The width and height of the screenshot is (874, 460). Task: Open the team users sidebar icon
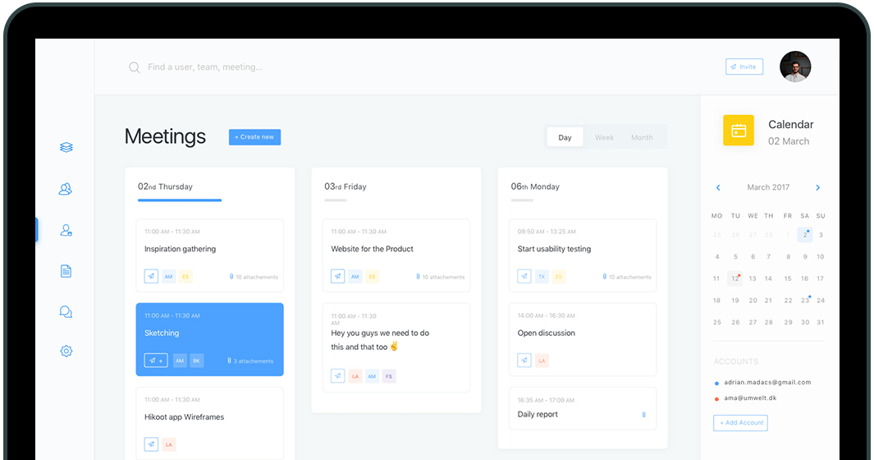[x=66, y=189]
